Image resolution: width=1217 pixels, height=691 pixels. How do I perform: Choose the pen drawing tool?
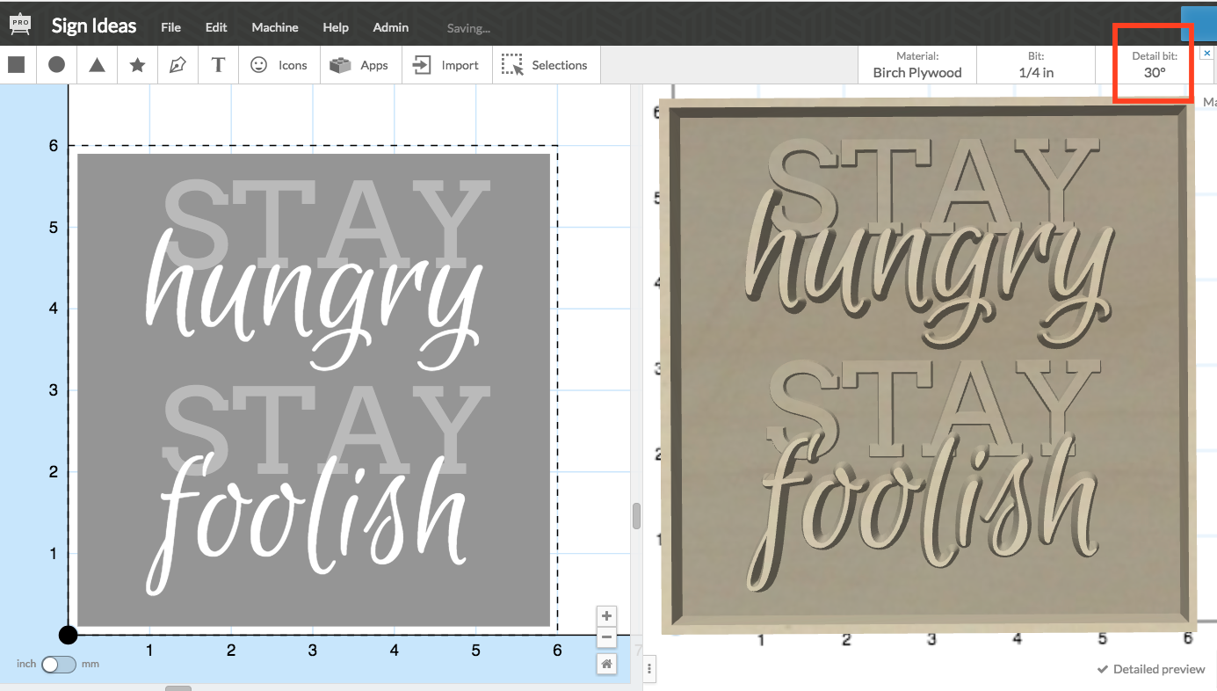tap(177, 65)
